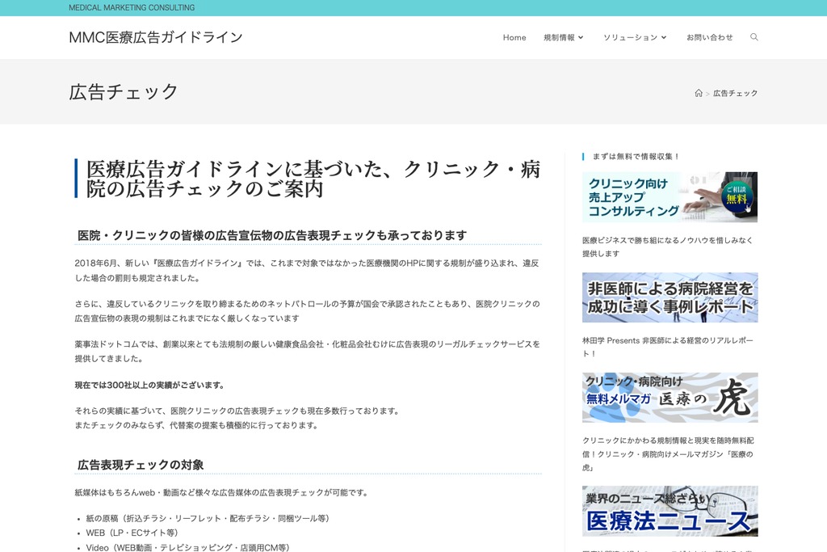Open the クリニック向け売上アップコンサルティング banner
Viewport: 827px width, 552px height.
(x=670, y=197)
